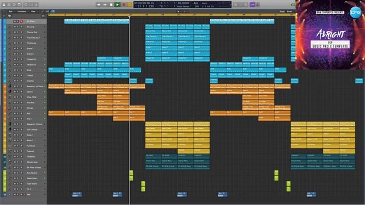Click the Tight Snare track icon
This screenshot has height=205, width=365.
click(x=10, y=183)
